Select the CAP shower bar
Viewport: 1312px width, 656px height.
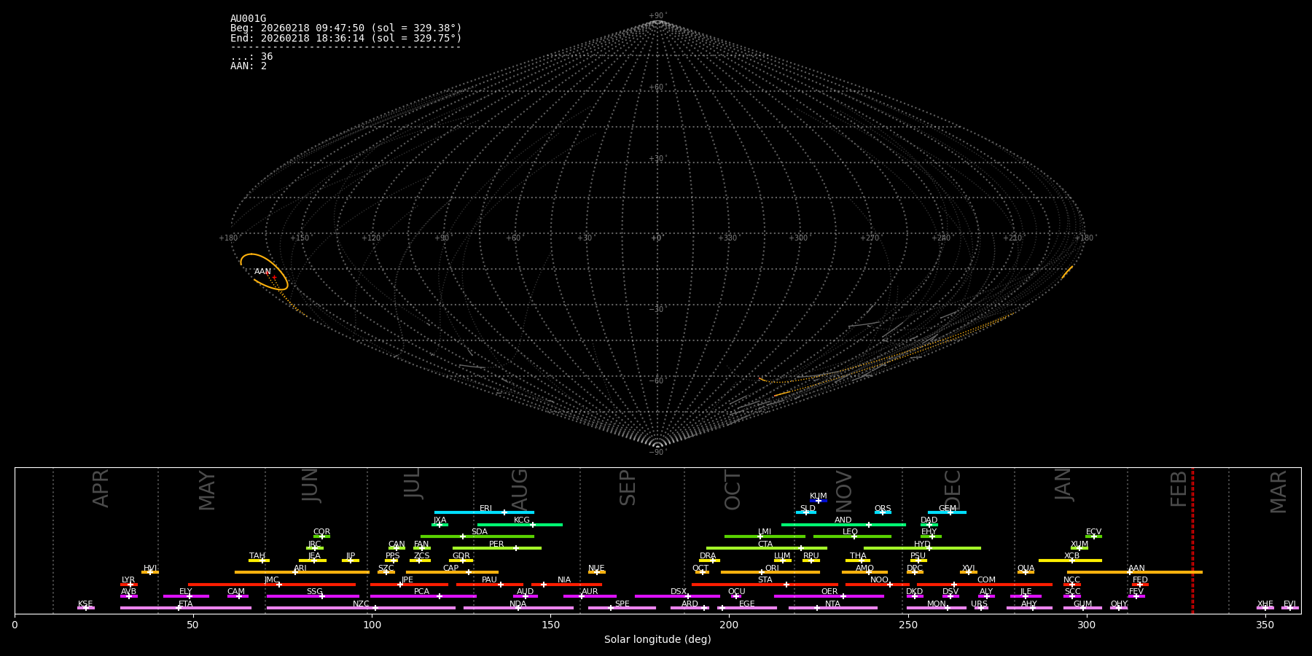(x=452, y=572)
